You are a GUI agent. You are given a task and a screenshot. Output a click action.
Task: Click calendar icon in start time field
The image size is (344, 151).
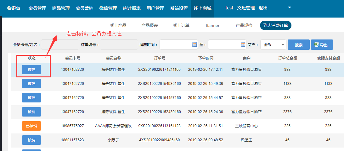point(195,45)
